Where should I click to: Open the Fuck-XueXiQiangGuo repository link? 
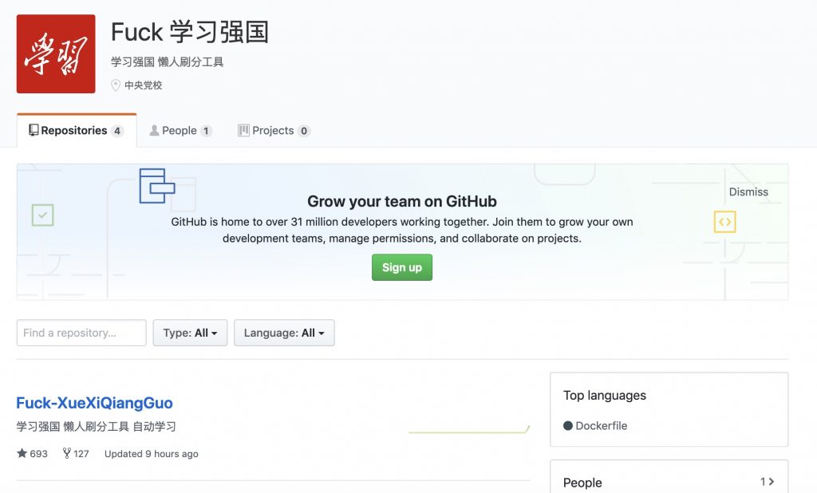94,403
